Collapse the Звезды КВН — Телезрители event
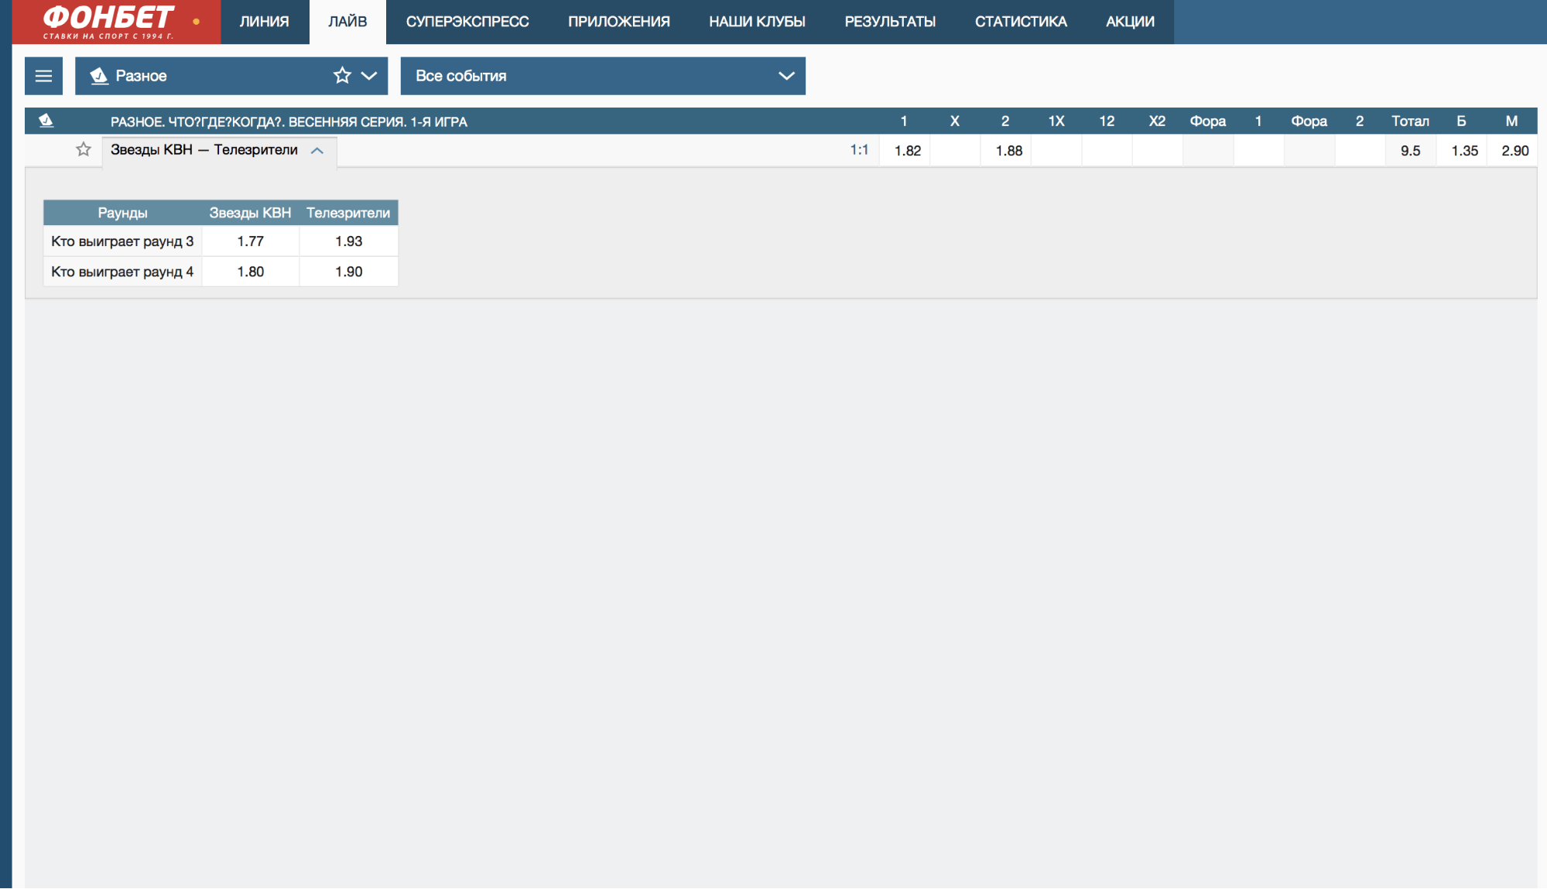 click(317, 150)
